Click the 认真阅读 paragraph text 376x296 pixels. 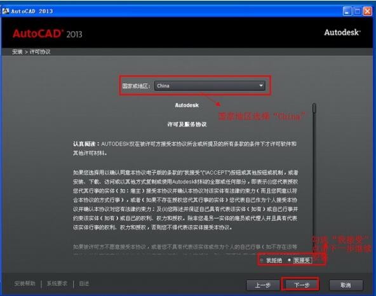point(185,148)
